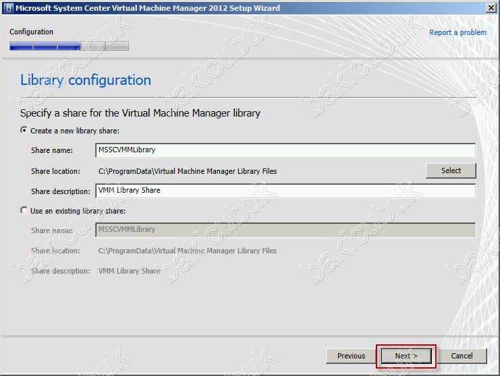Click the Configuration progress bar

70,46
